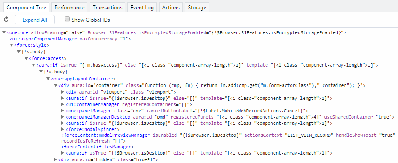Click the recordIdsToRefresh attribute text
This screenshot has height=163, width=398.
pyautogui.click(x=92, y=141)
